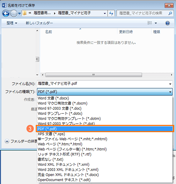Click the view mode icon
Image resolution: width=176 pixels, height=184 pixels.
150,23
